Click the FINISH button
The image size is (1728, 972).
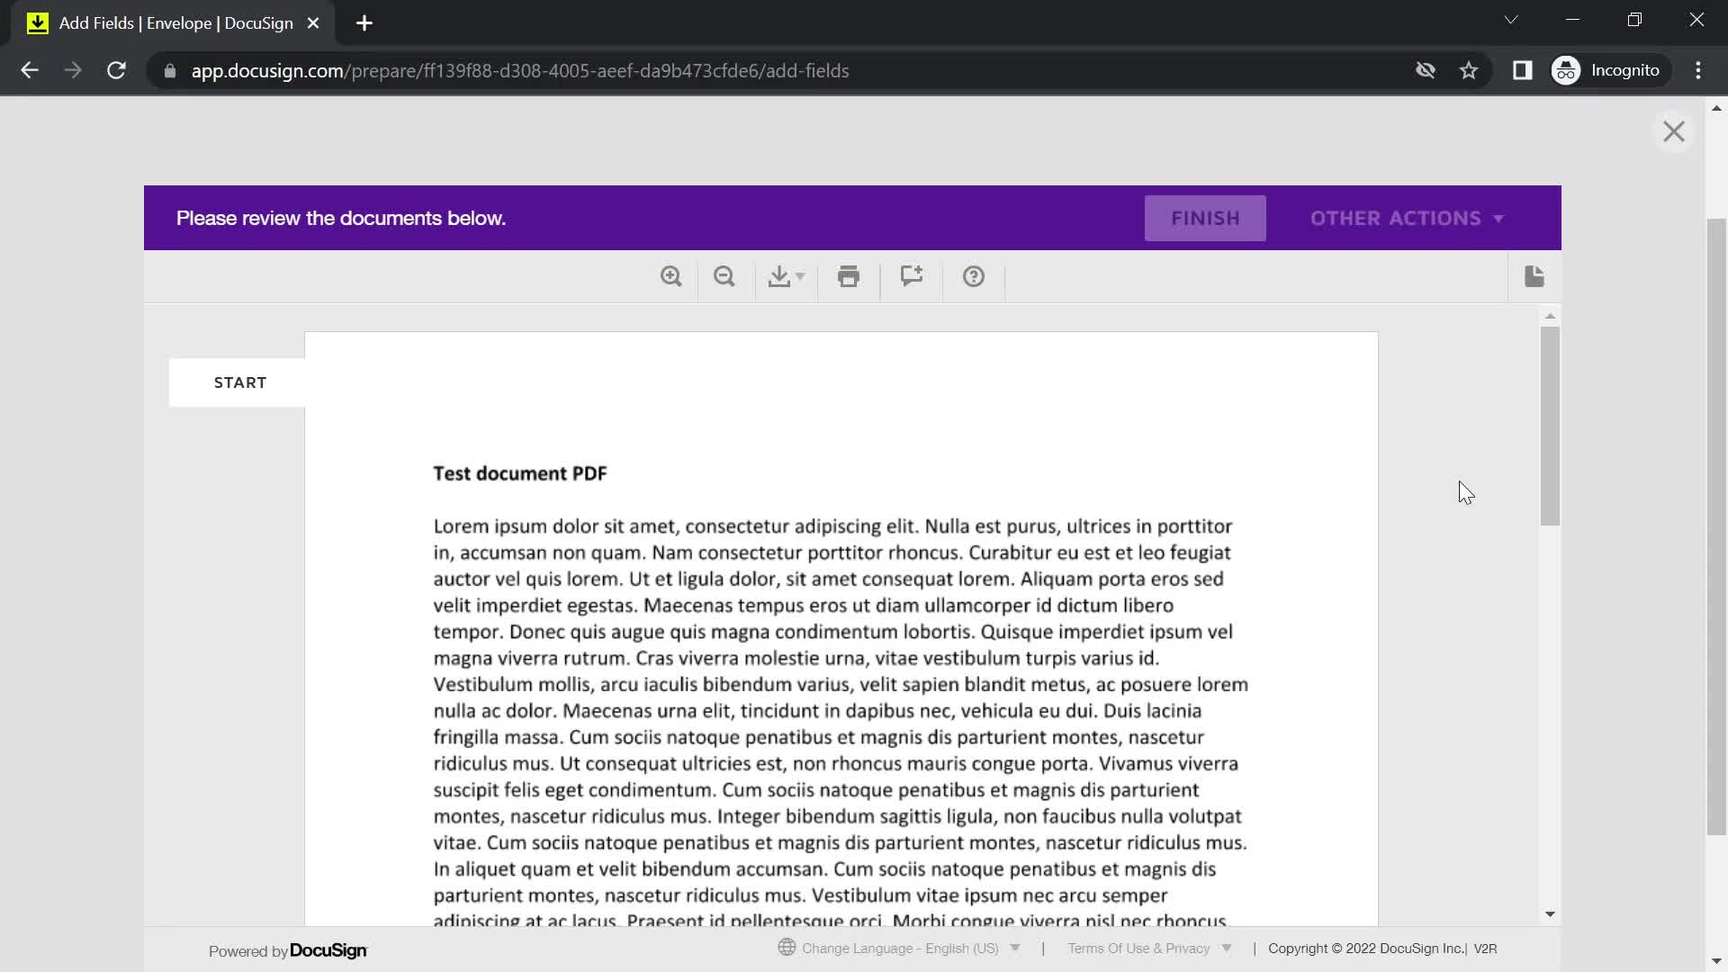[x=1206, y=217]
